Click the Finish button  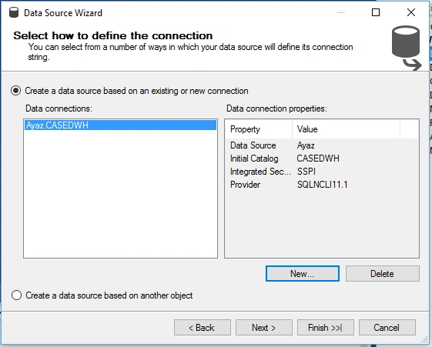326,328
